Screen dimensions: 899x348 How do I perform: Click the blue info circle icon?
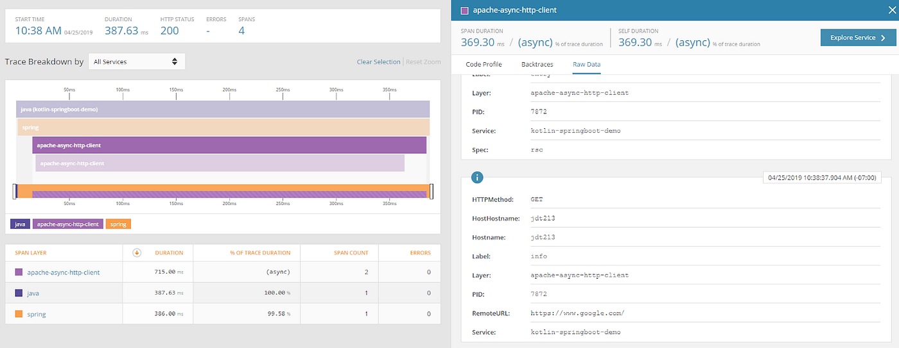[477, 178]
